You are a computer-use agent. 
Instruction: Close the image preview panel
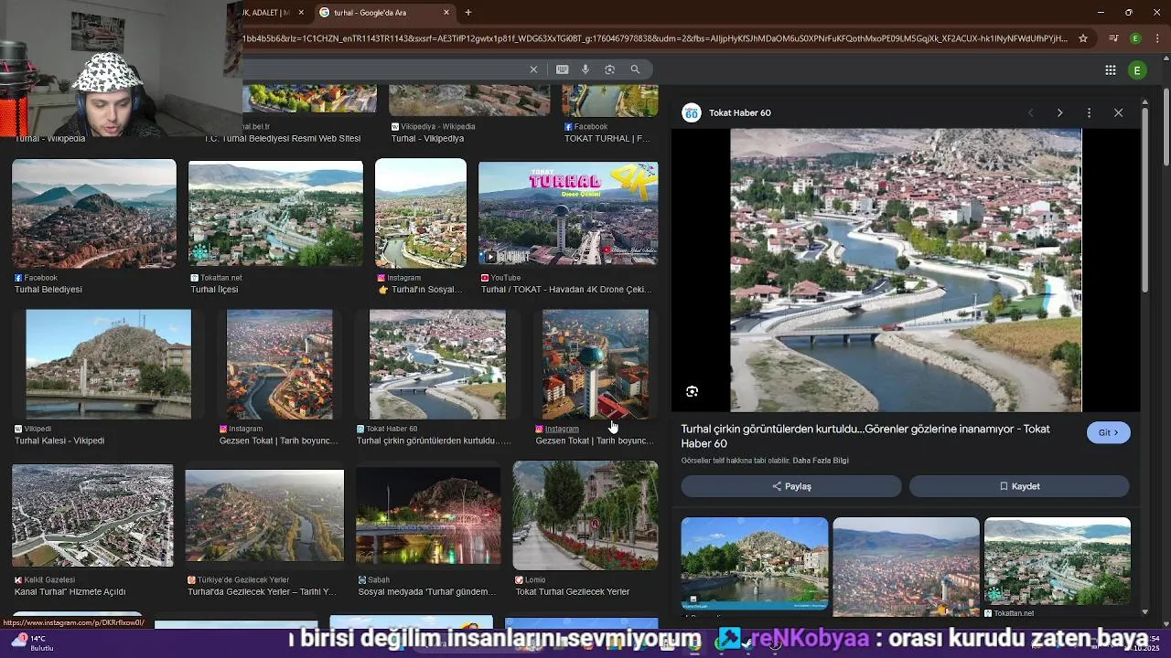[1118, 112]
